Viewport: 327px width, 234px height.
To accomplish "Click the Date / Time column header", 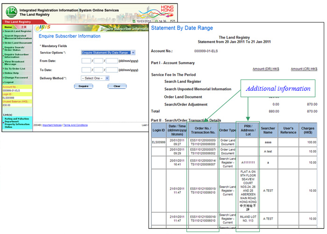I will (177, 130).
